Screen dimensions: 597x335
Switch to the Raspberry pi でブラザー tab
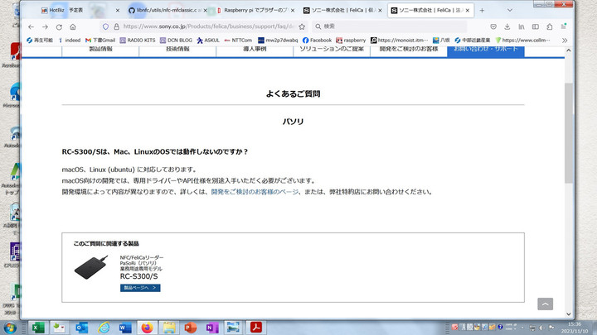click(255, 10)
